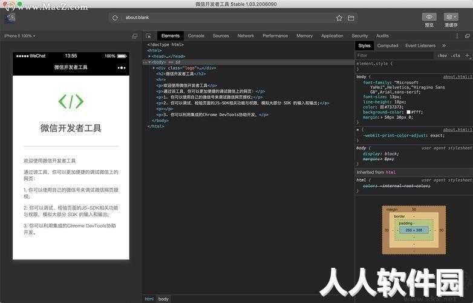Open the Memory tab

304,36
